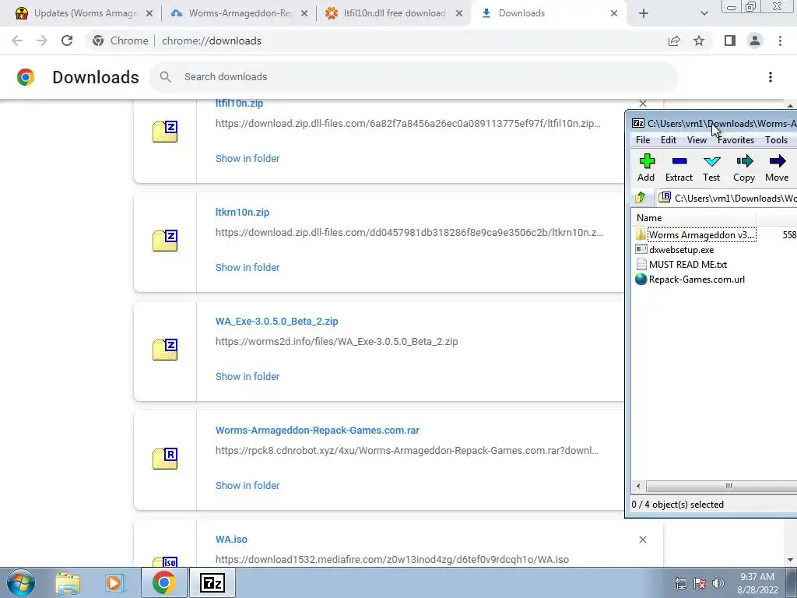Show Worms-Armageddon rar in folder
The width and height of the screenshot is (797, 598).
248,486
